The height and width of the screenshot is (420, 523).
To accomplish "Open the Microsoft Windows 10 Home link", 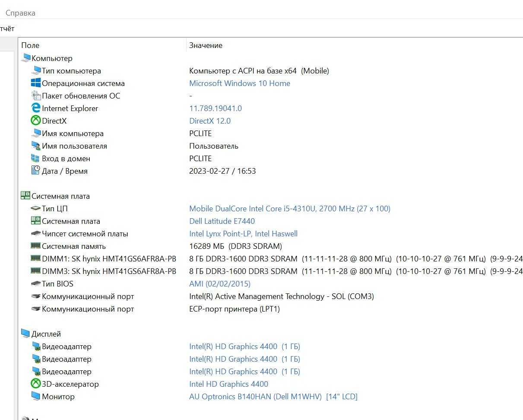I will (240, 83).
